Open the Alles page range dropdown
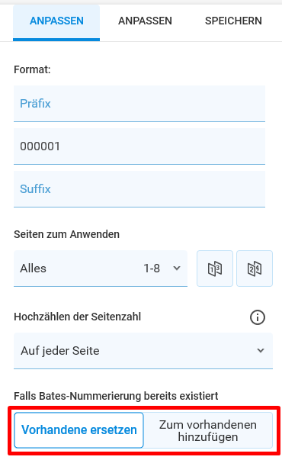 101,269
